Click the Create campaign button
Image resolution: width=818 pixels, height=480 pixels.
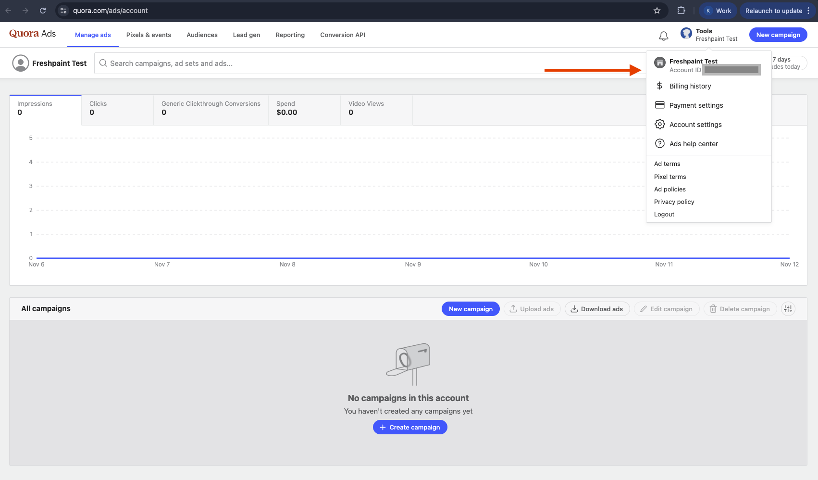(410, 427)
